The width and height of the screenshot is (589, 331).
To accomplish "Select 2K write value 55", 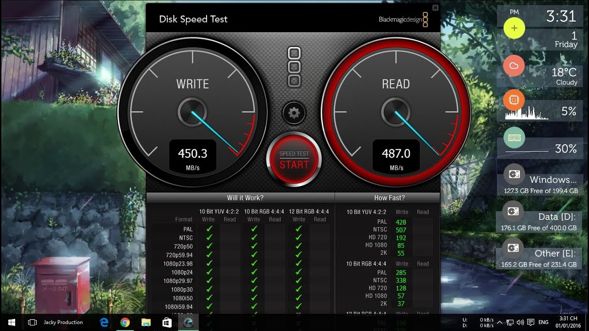I will coord(401,253).
